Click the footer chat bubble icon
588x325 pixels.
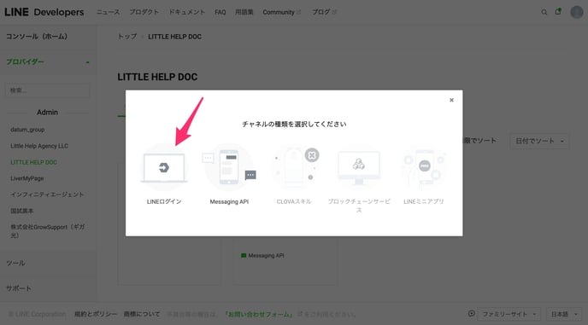pos(472,314)
